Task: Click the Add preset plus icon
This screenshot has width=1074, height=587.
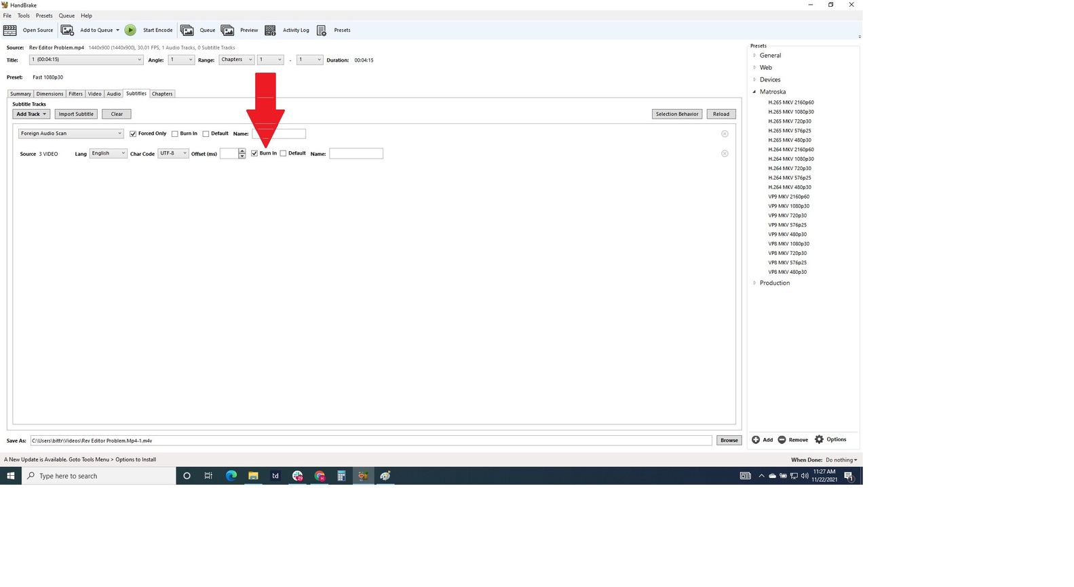Action: point(756,439)
